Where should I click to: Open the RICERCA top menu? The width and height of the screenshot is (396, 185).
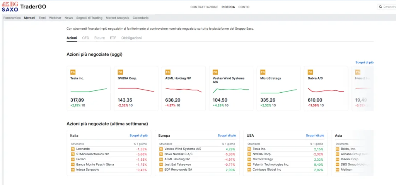228,7
